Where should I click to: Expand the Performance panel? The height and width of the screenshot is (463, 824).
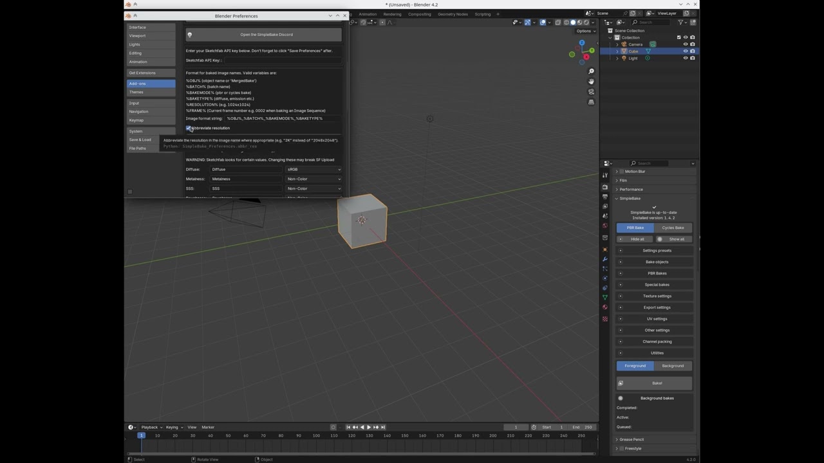click(x=617, y=190)
